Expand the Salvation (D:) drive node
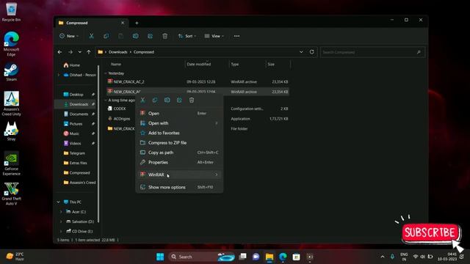 61,221
